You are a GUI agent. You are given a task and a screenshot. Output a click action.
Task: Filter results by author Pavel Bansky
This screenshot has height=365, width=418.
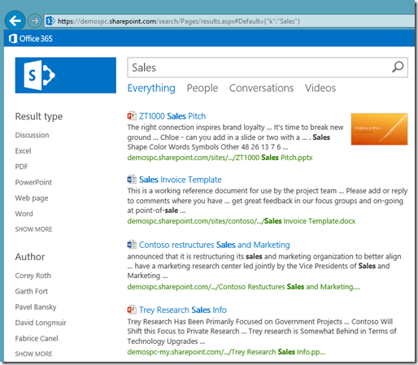pyautogui.click(x=36, y=307)
